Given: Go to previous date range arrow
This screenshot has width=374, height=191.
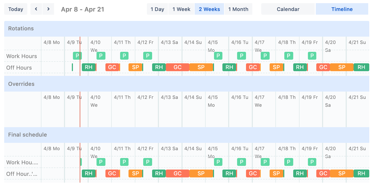Looking at the screenshot, I should 36,9.
